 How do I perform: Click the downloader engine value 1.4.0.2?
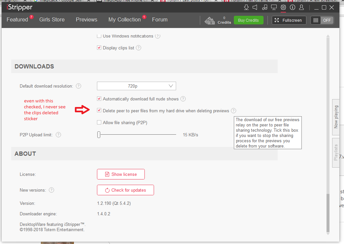tap(104, 214)
